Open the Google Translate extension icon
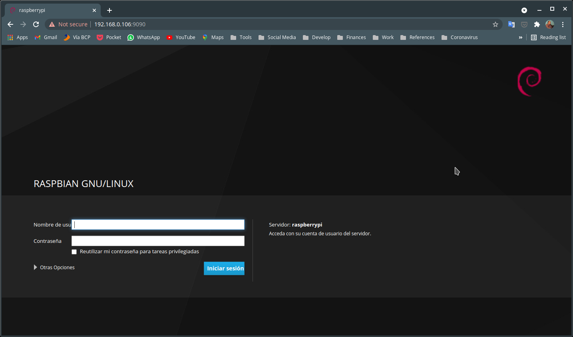The width and height of the screenshot is (573, 337). (511, 24)
